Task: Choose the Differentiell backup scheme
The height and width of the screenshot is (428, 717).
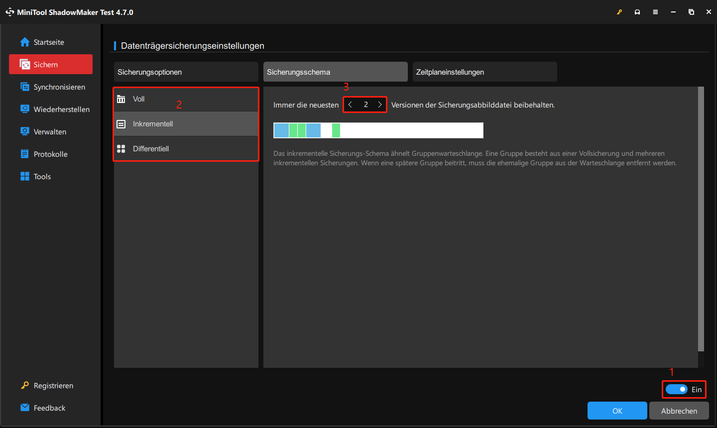Action: [186, 149]
